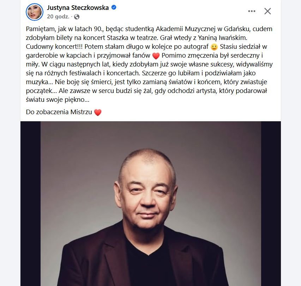
Task: Click the red heart after 'Mistrzu'
Action: coord(98,112)
